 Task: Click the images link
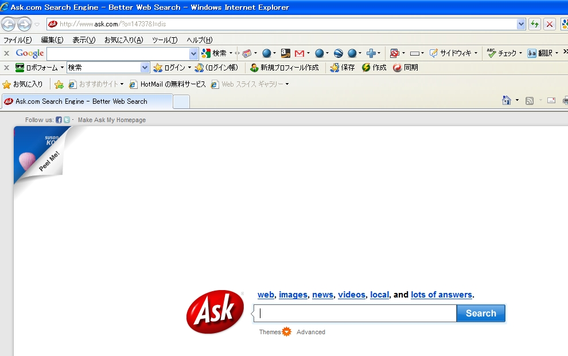pyautogui.click(x=293, y=295)
